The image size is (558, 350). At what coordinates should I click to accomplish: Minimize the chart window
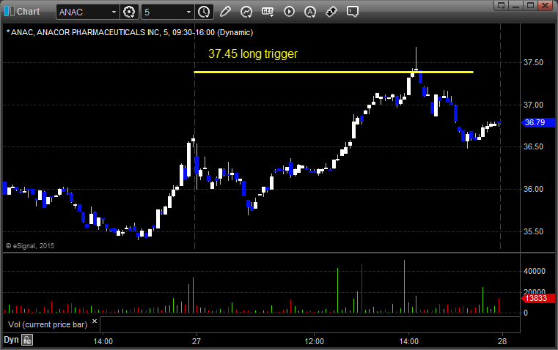515,5
